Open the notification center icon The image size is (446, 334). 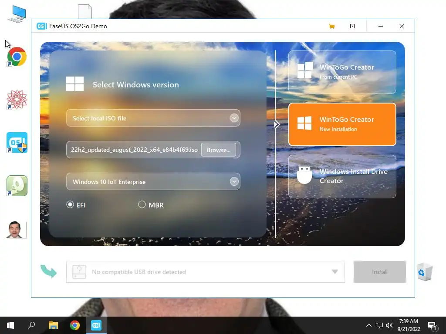[x=432, y=326]
